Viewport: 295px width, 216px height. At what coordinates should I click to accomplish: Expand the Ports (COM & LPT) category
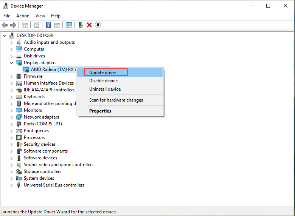(11, 124)
